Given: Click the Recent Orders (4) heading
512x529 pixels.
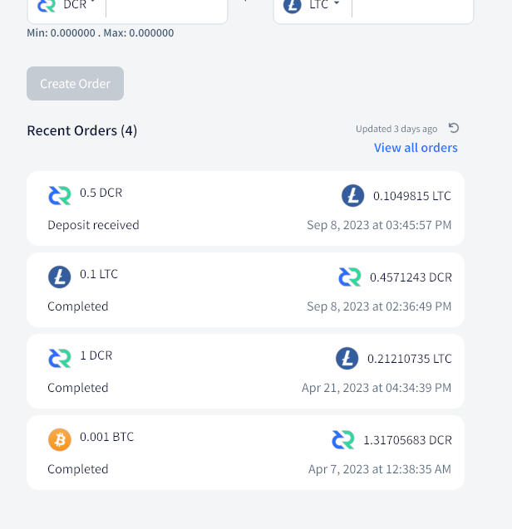Looking at the screenshot, I should click(x=82, y=130).
